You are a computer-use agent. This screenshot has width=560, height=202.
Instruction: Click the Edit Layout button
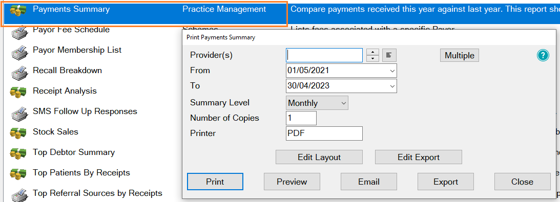[x=319, y=157]
